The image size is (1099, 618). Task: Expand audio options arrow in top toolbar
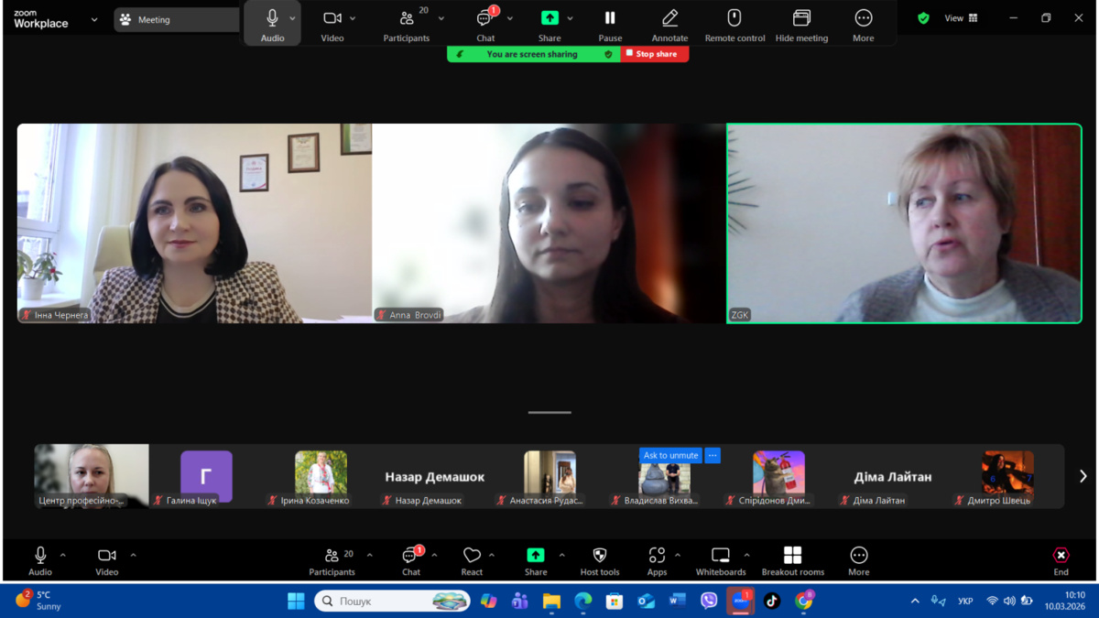click(x=293, y=18)
